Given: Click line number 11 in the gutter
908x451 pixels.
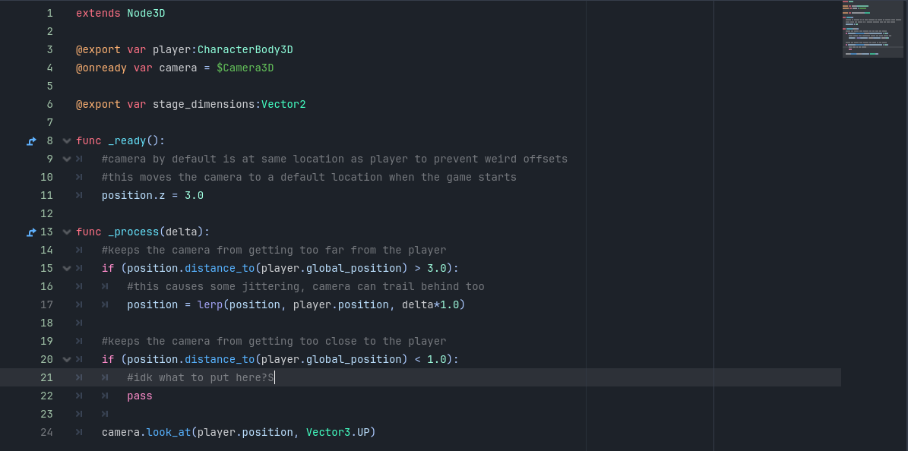Looking at the screenshot, I should (x=46, y=195).
